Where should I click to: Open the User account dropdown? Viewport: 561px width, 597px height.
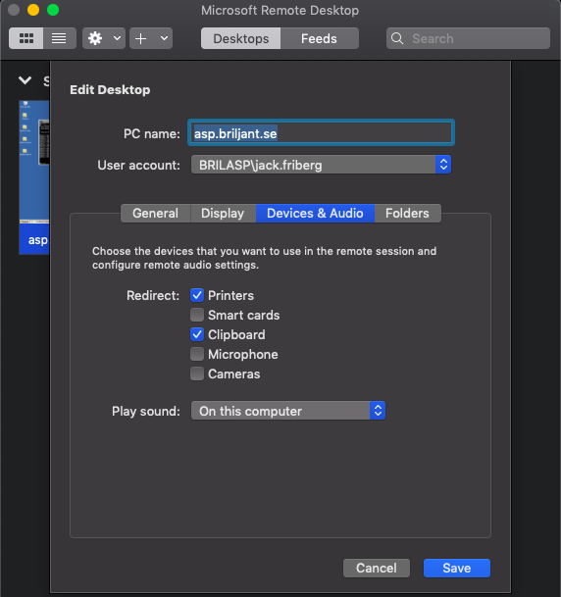pyautogui.click(x=321, y=165)
